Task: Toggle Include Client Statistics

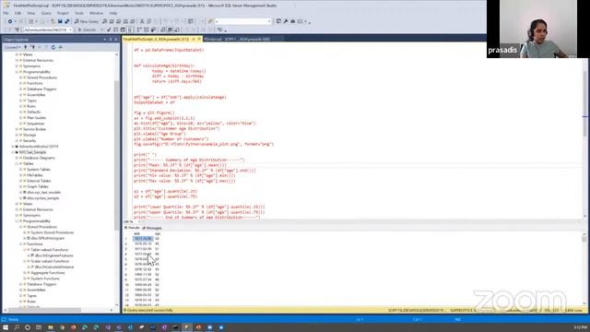Action: [154, 30]
